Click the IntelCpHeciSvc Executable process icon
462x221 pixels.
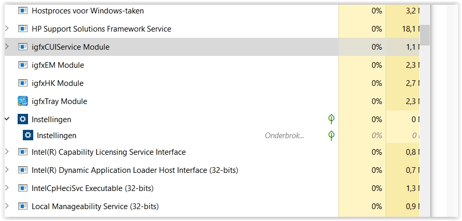pos(23,188)
